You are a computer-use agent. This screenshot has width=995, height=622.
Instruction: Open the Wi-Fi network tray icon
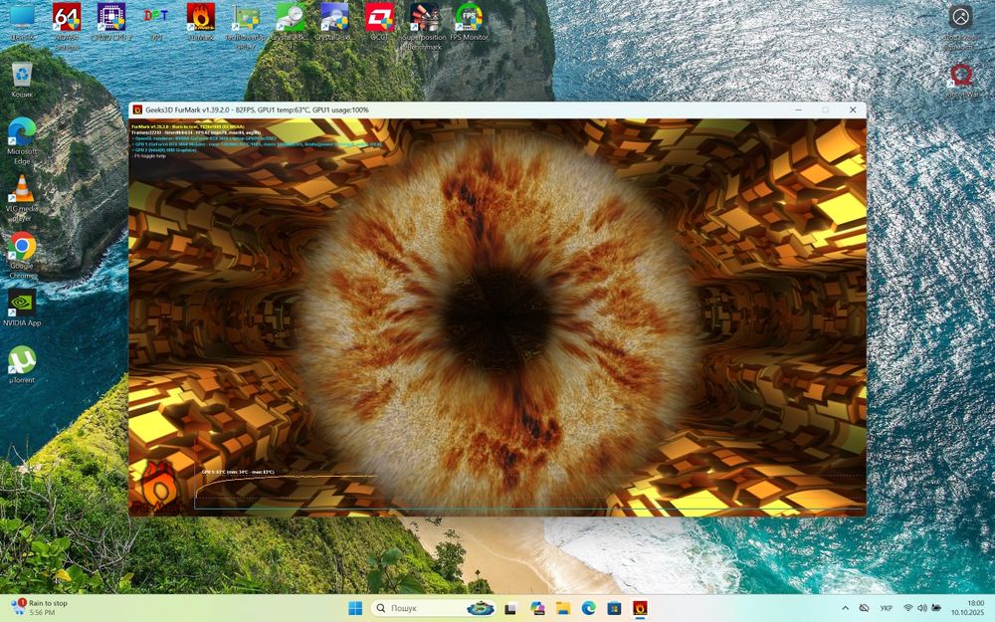908,608
